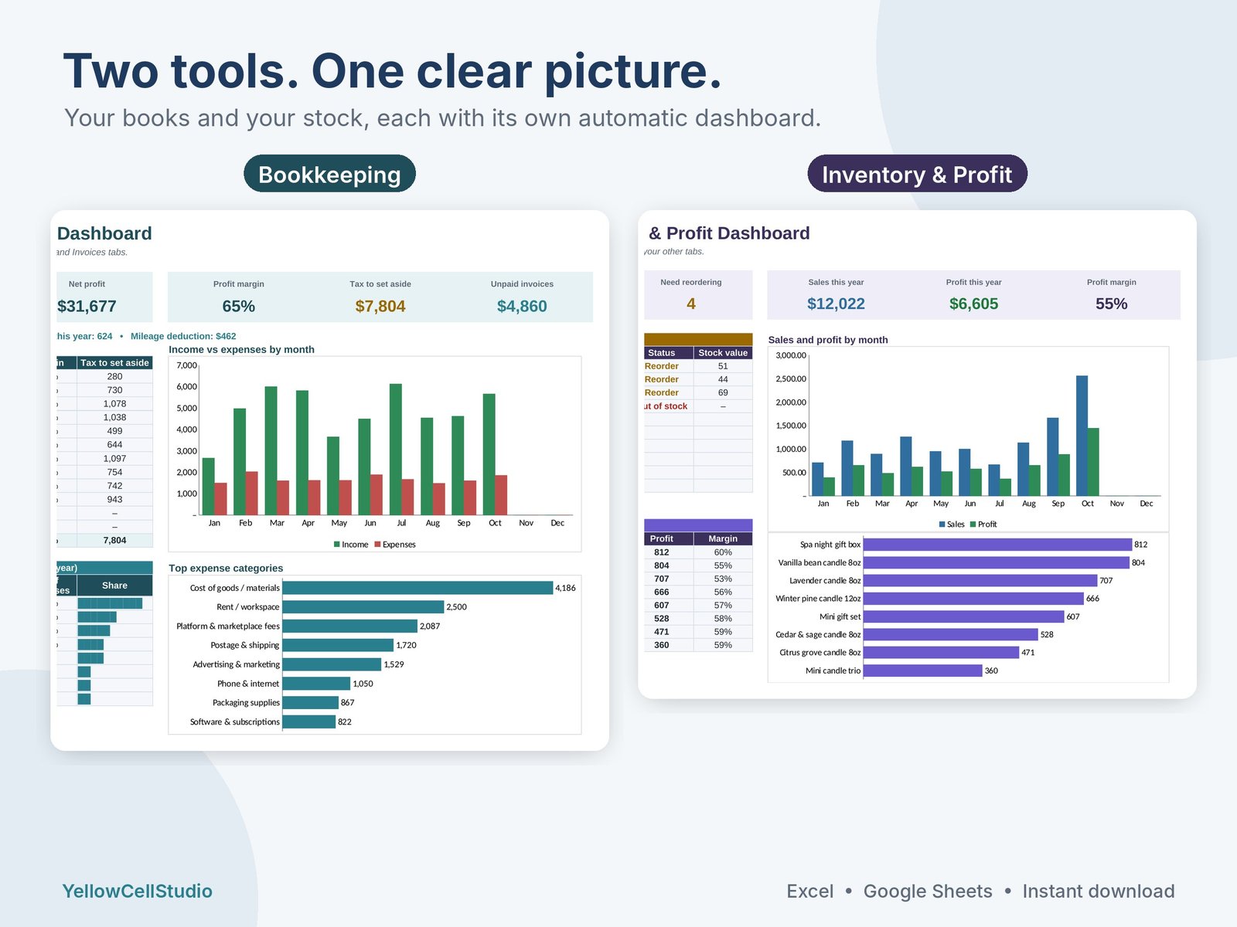Image resolution: width=1237 pixels, height=927 pixels.
Task: Select the Winter pine candle 12oz label
Action: click(818, 599)
